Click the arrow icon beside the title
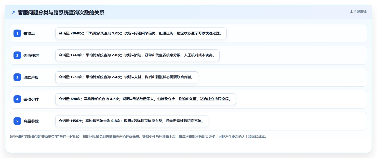The width and height of the screenshot is (377, 158). click(x=13, y=13)
